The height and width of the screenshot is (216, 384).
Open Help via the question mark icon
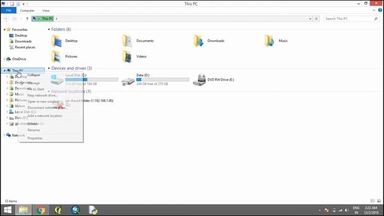coord(380,10)
